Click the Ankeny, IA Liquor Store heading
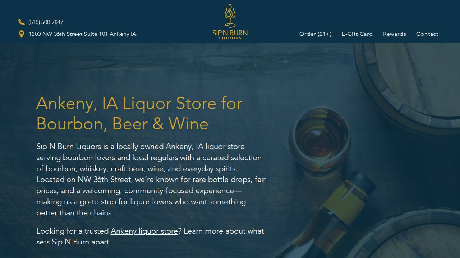460x258 pixels. coord(139,114)
